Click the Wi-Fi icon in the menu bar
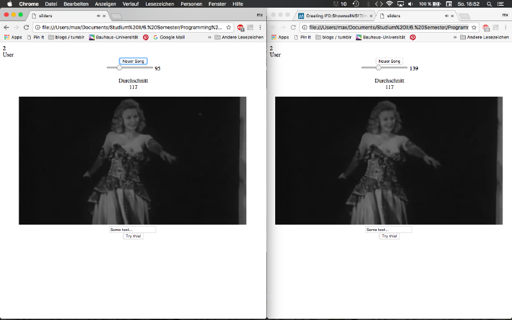This screenshot has width=512, height=320. pos(389,4)
